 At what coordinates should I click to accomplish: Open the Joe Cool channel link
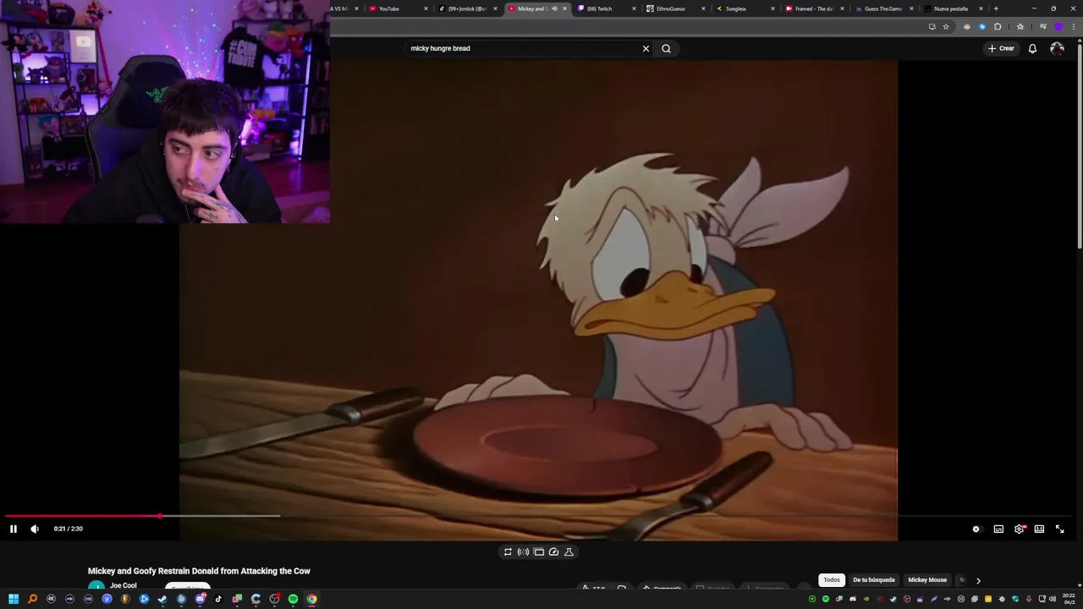(x=123, y=585)
